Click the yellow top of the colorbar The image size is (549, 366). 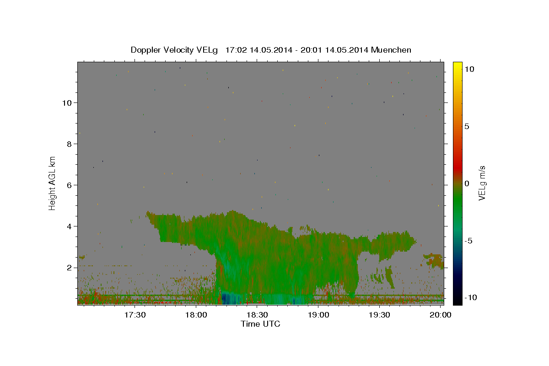(x=457, y=66)
